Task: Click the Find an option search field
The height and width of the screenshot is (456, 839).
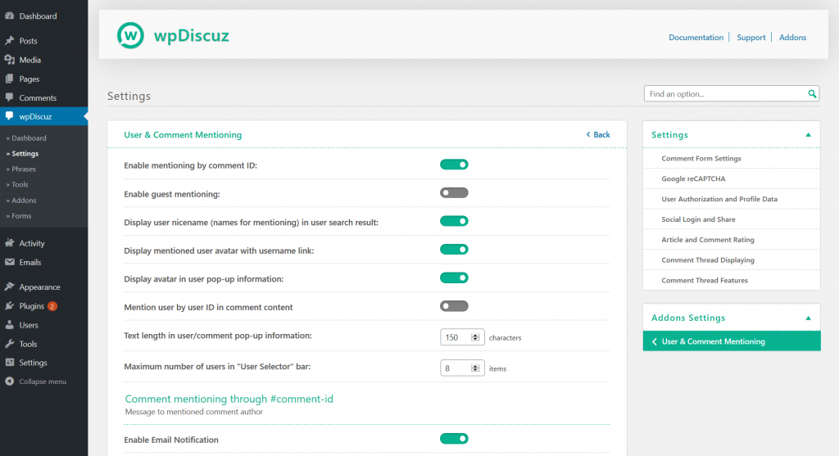Action: (x=725, y=94)
